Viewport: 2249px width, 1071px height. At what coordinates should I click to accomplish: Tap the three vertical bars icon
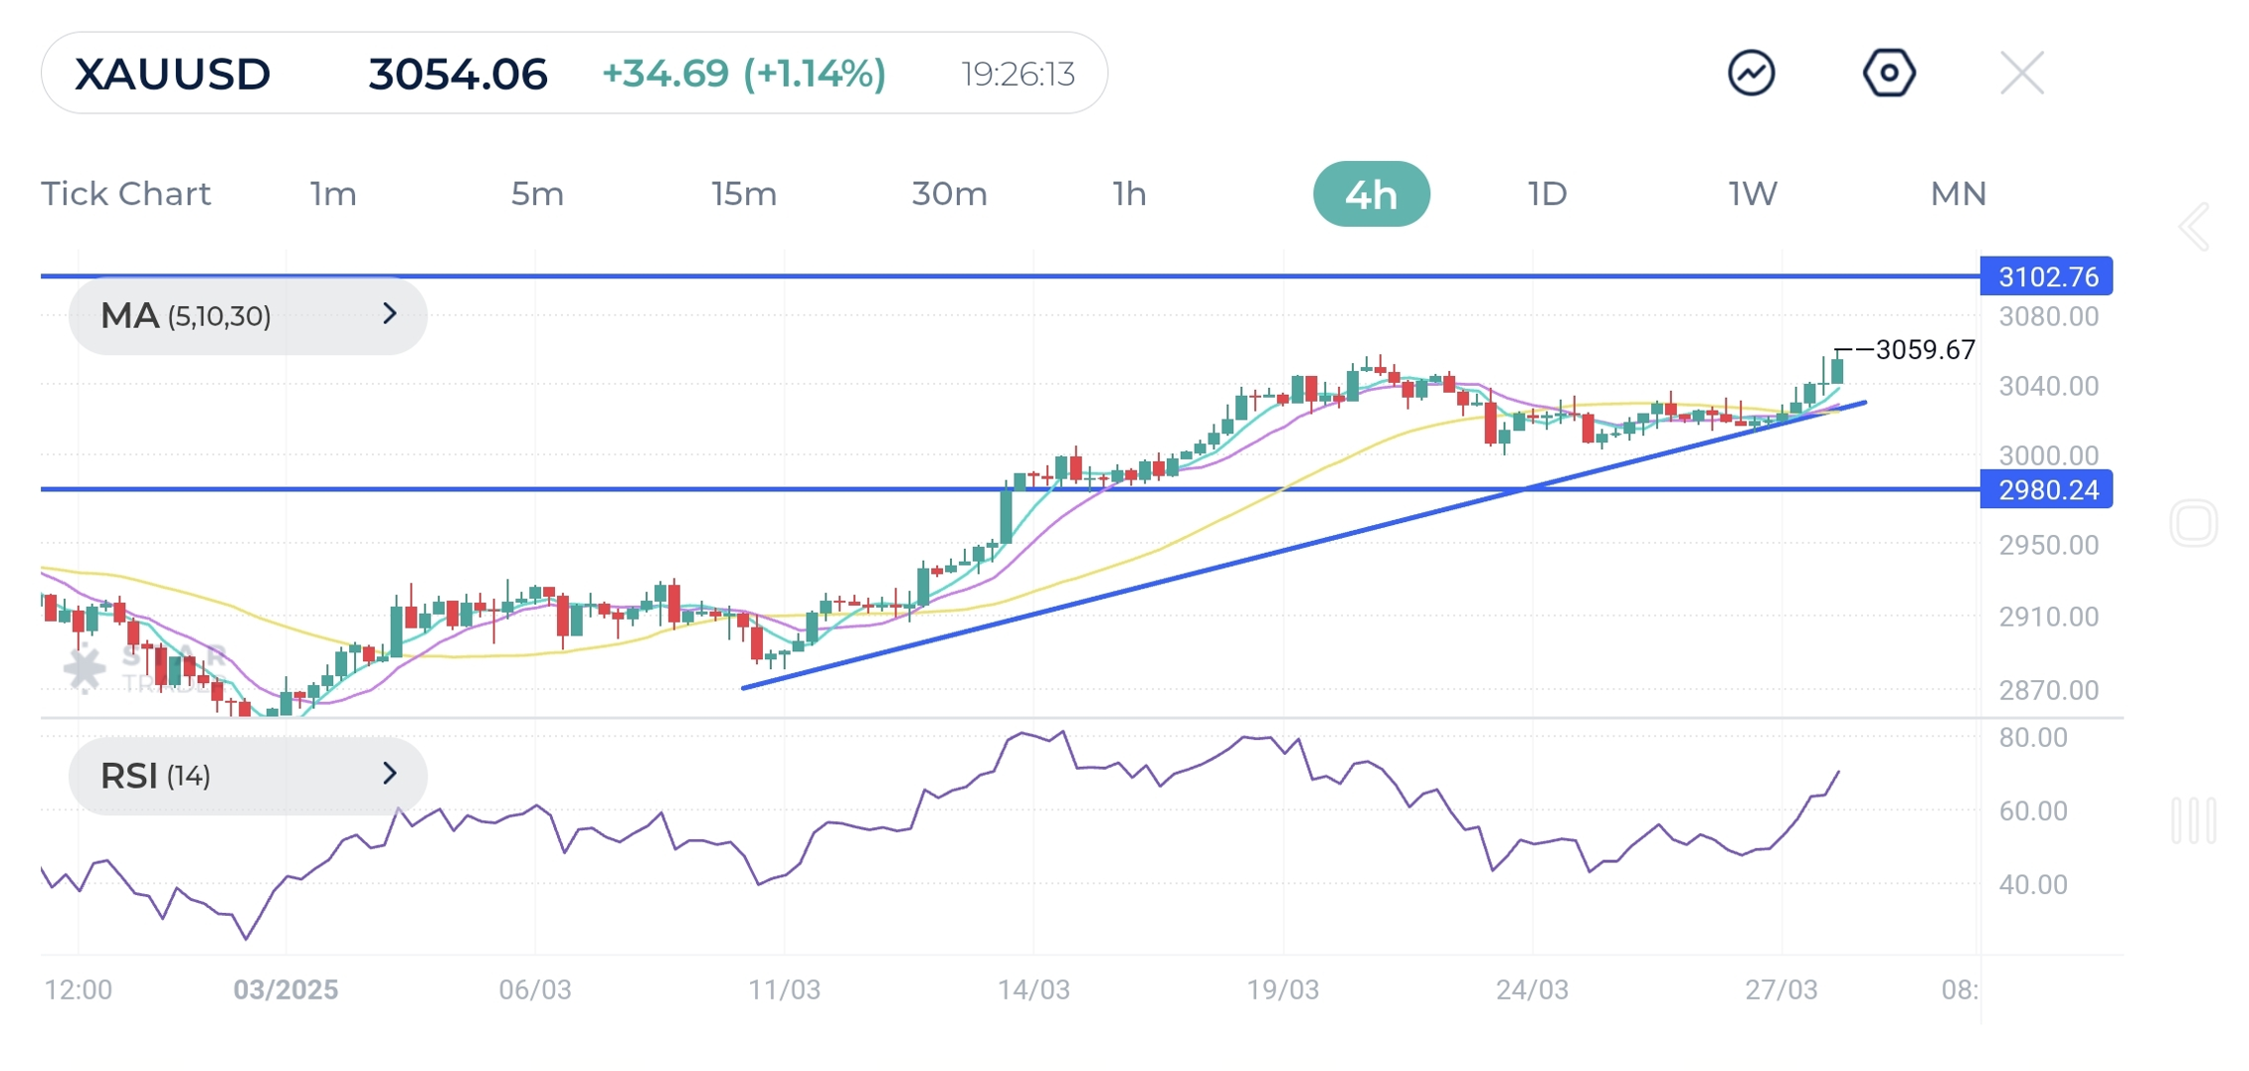[x=2192, y=820]
